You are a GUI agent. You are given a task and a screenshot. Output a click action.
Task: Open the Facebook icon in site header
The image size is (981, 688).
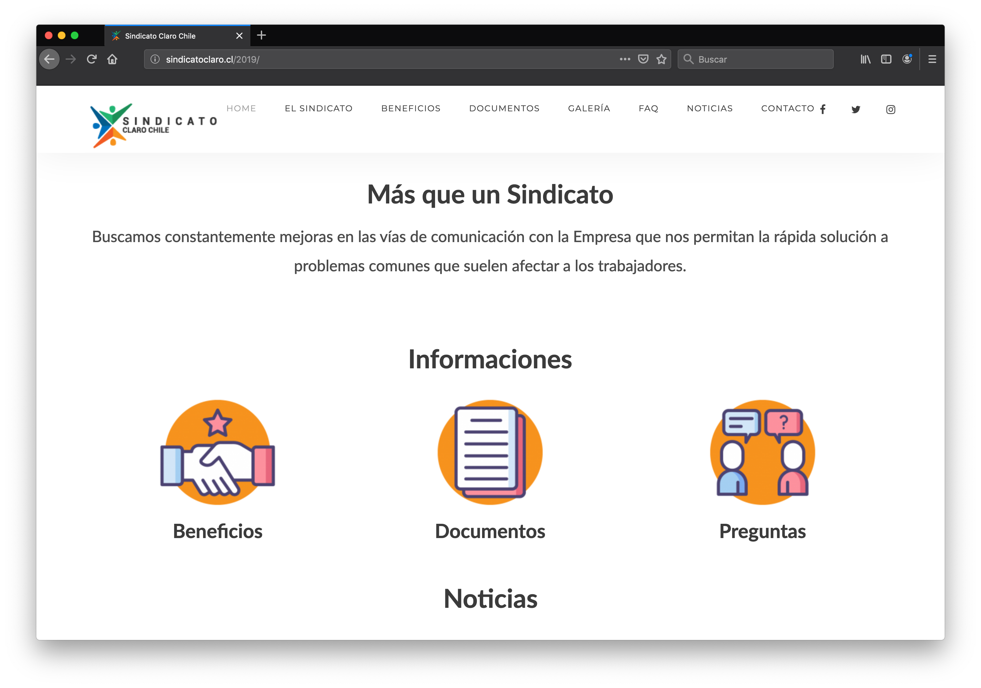pyautogui.click(x=823, y=109)
